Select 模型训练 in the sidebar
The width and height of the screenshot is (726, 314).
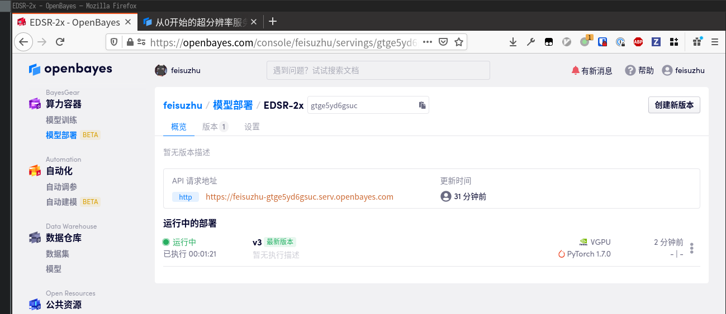tap(61, 120)
